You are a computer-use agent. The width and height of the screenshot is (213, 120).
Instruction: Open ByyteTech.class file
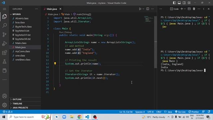click(23, 27)
